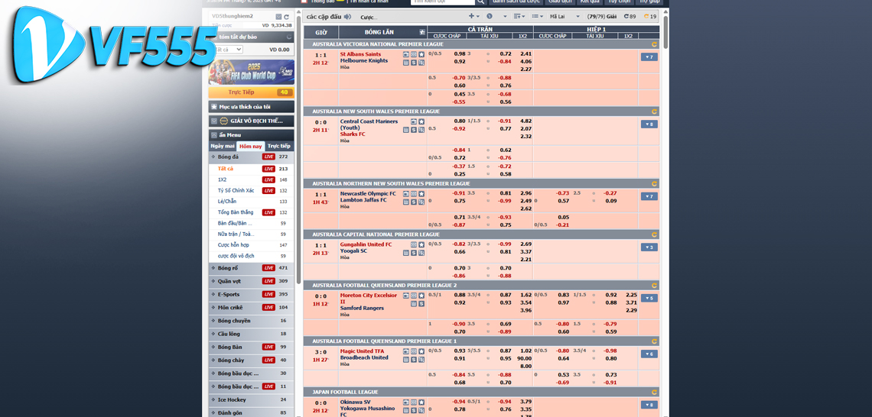872x417 pixels.
Task: Expand the E-Sports category
Action: [x=252, y=294]
